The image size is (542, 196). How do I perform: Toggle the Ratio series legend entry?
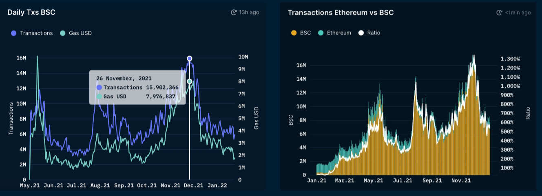click(x=369, y=33)
